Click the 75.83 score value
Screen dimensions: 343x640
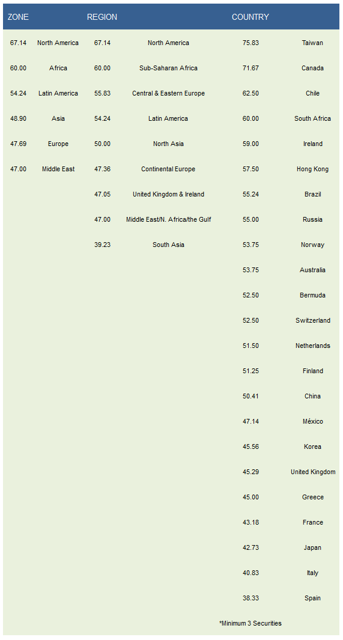click(250, 43)
